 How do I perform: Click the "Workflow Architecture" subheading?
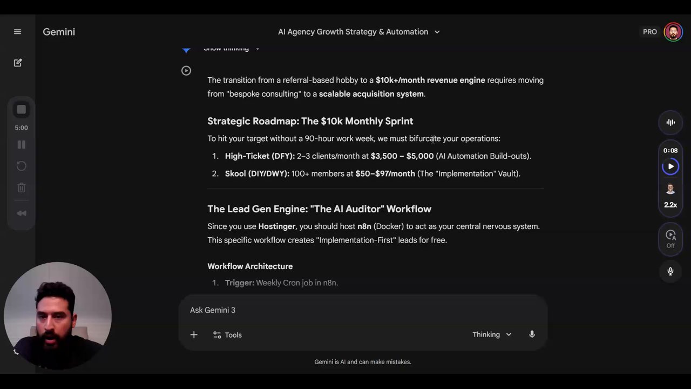250,266
